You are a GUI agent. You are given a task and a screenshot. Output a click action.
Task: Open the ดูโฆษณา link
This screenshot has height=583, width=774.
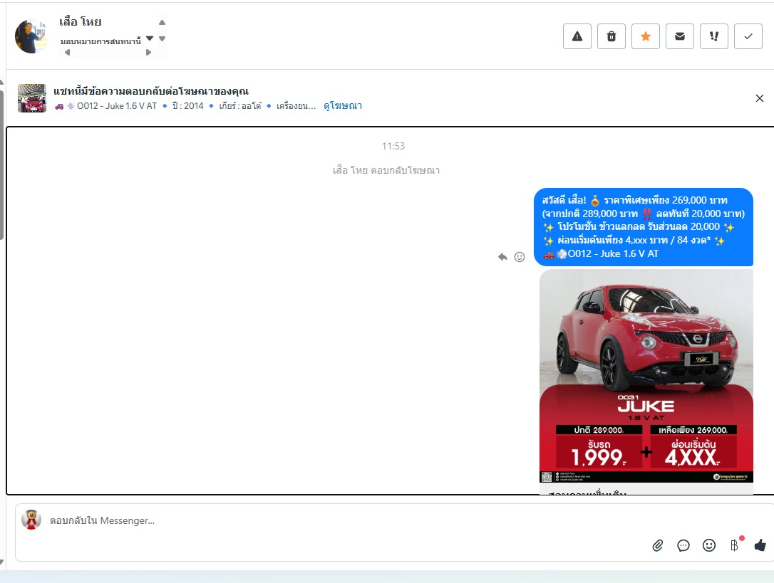coord(343,106)
